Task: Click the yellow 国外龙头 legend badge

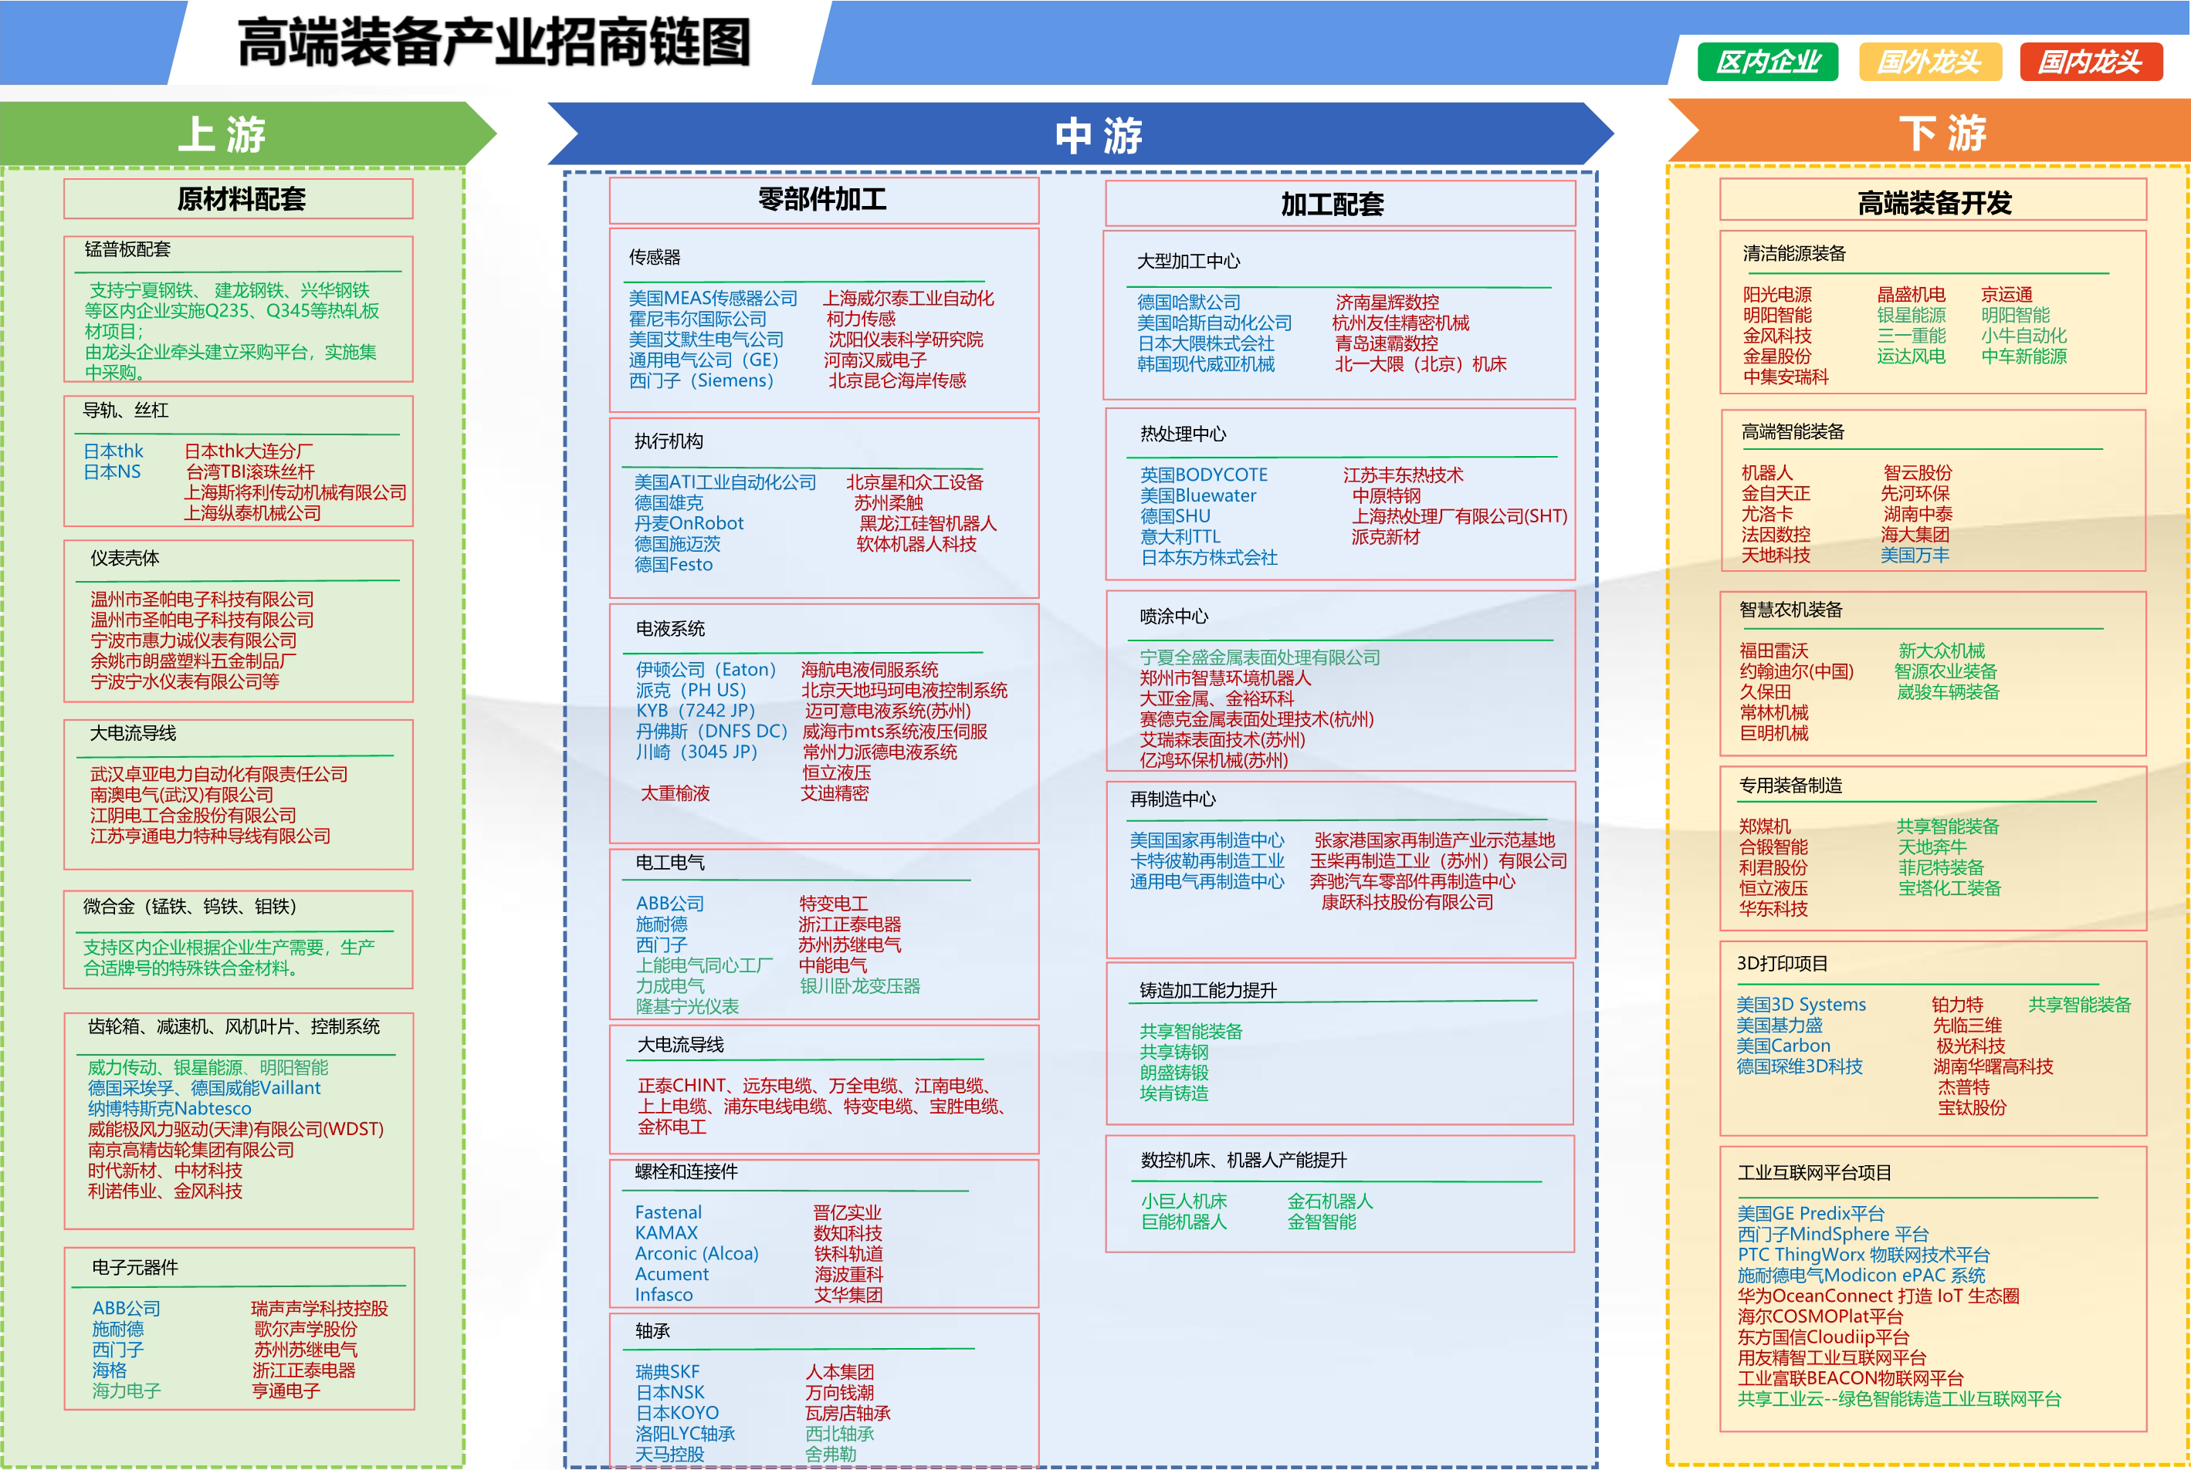Action: click(1929, 62)
